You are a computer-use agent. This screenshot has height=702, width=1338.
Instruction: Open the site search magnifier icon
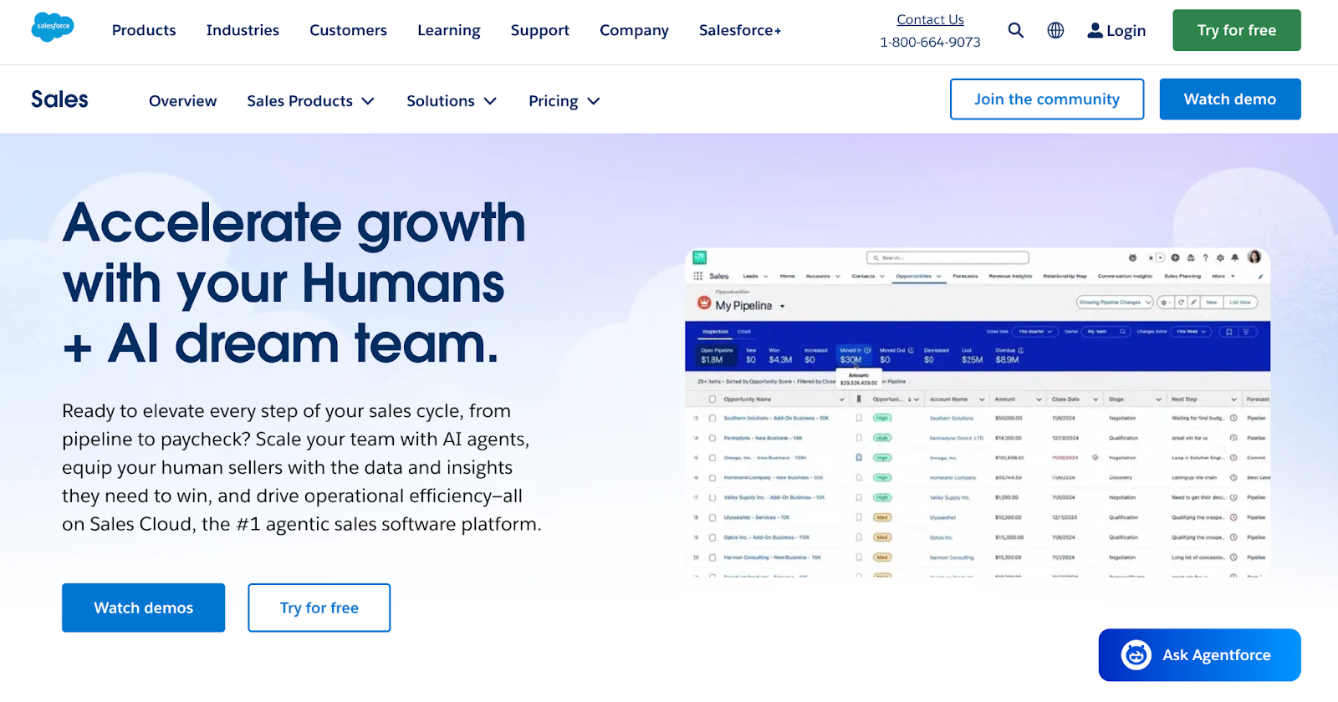[1015, 30]
